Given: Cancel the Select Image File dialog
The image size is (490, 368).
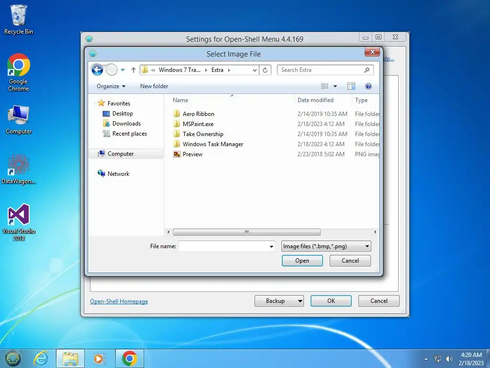Looking at the screenshot, I should pos(350,261).
